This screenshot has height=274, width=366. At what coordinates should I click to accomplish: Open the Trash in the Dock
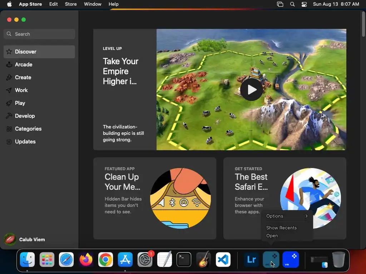(x=338, y=259)
